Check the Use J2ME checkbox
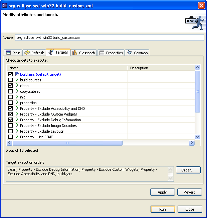 click(10, 137)
